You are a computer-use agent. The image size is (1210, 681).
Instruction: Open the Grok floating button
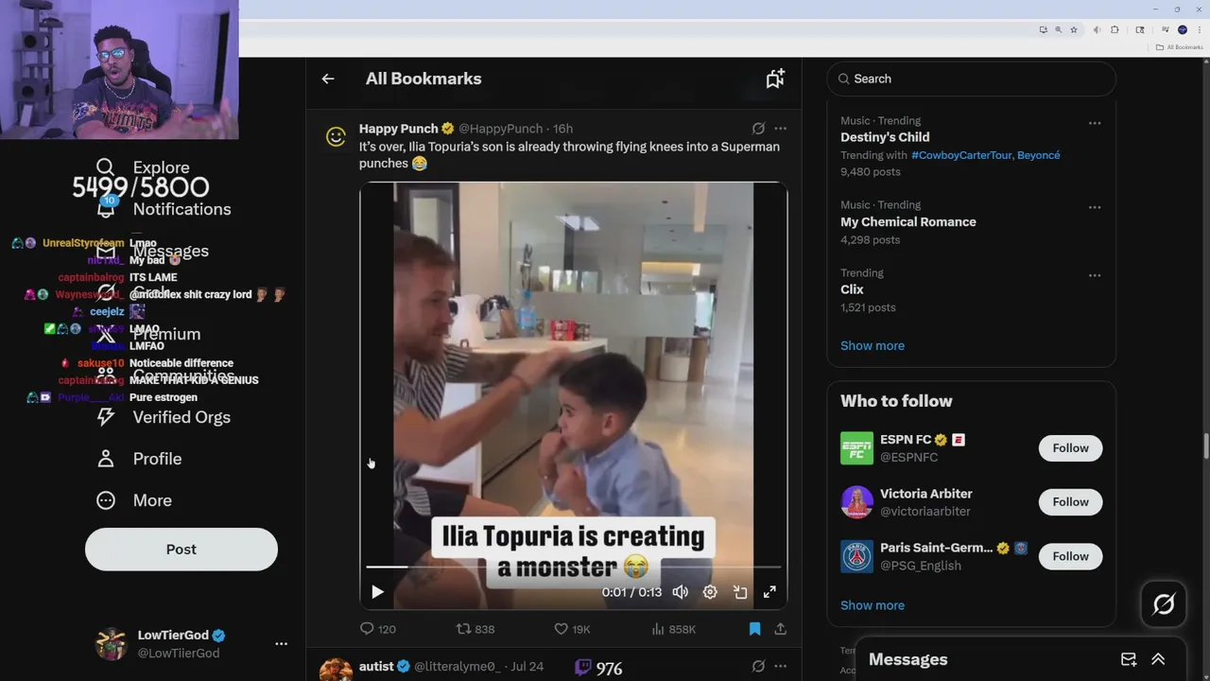click(1164, 604)
